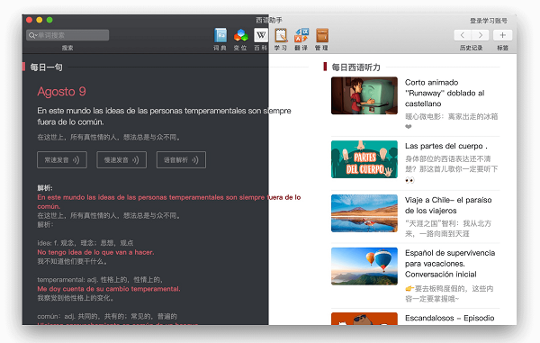The height and width of the screenshot is (343, 540).
Task: Focus the 单词搜索 word search field
Action: point(67,35)
